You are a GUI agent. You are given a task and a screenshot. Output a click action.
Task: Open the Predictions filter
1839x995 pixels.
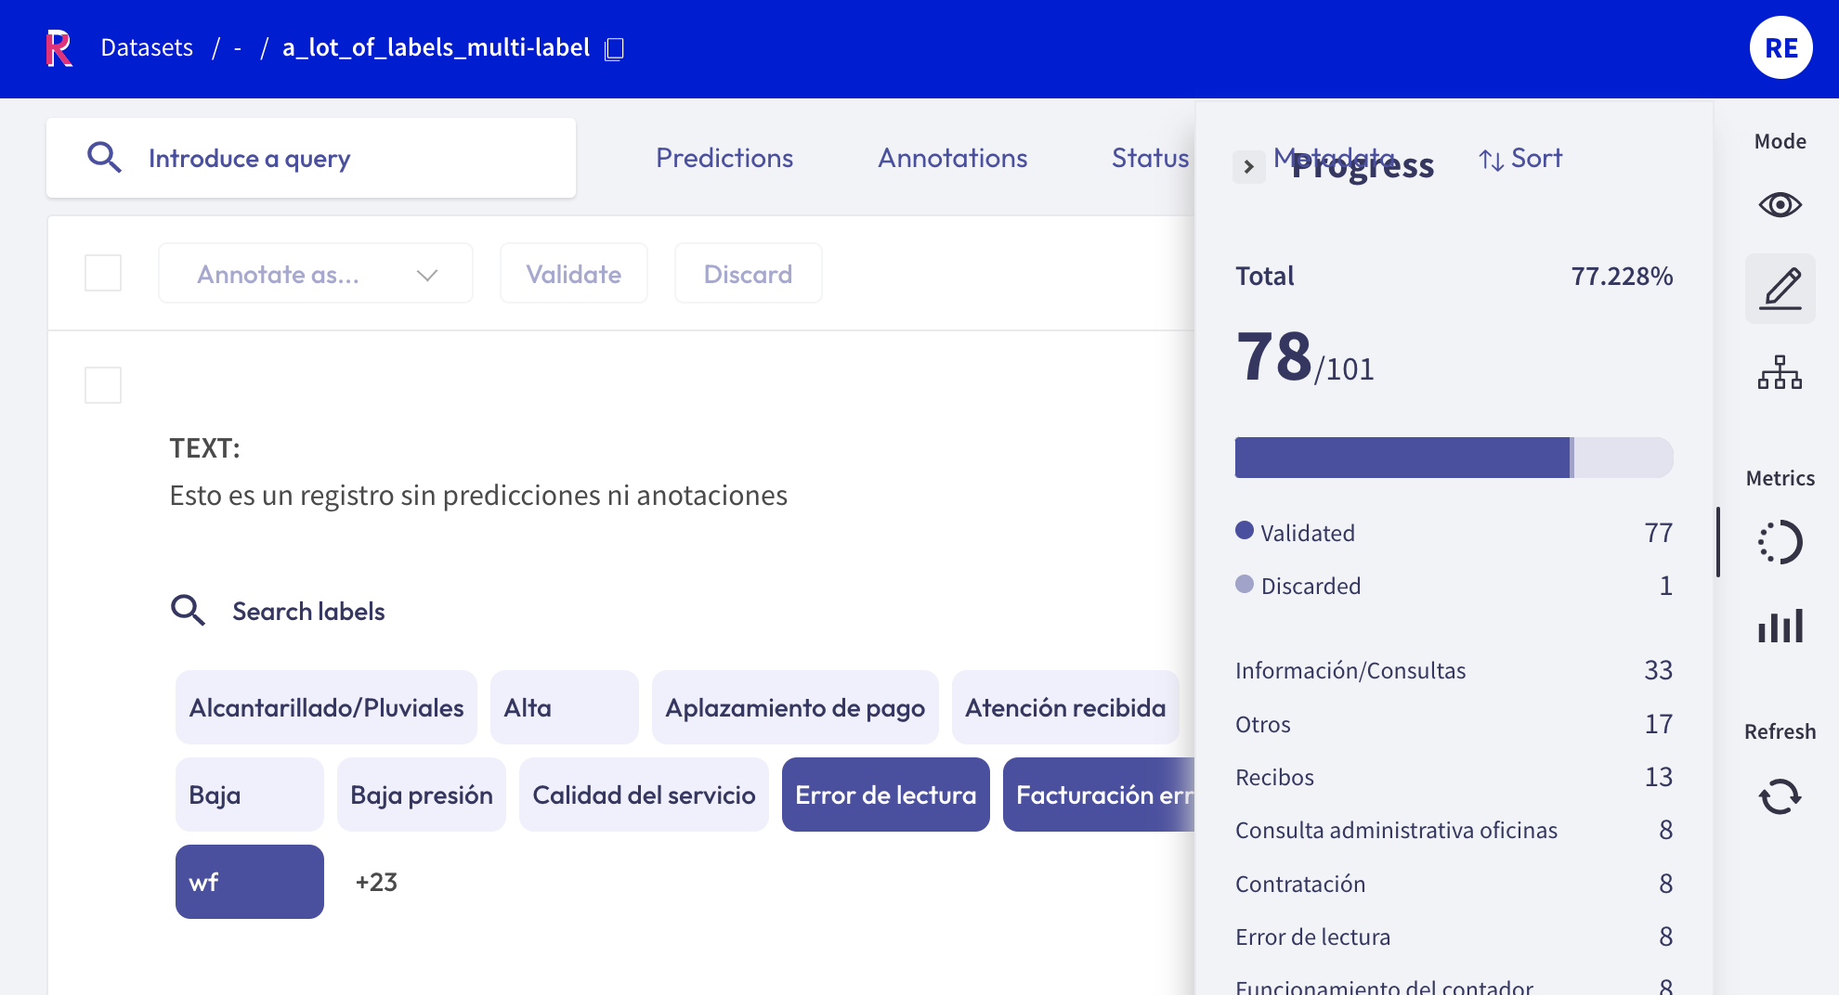(x=724, y=158)
